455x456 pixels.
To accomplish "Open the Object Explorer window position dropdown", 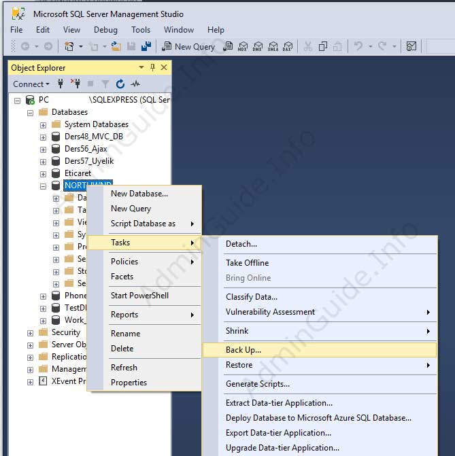I will (x=141, y=67).
